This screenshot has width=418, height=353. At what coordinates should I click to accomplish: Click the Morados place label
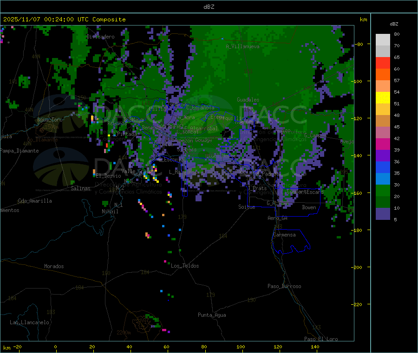pos(54,266)
